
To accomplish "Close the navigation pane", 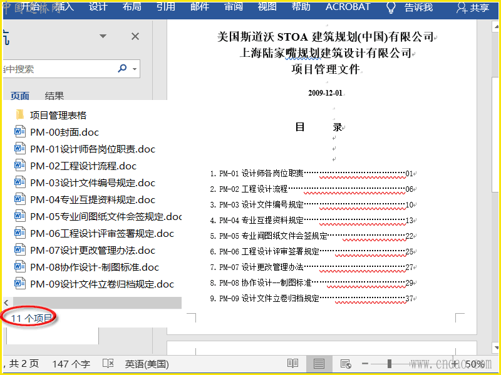I will pos(135,36).
